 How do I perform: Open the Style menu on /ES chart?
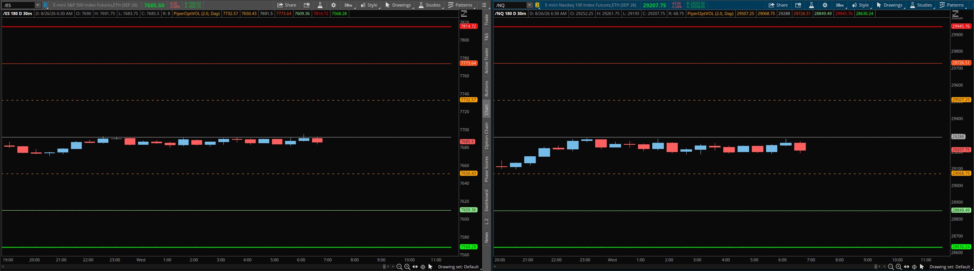click(x=369, y=5)
